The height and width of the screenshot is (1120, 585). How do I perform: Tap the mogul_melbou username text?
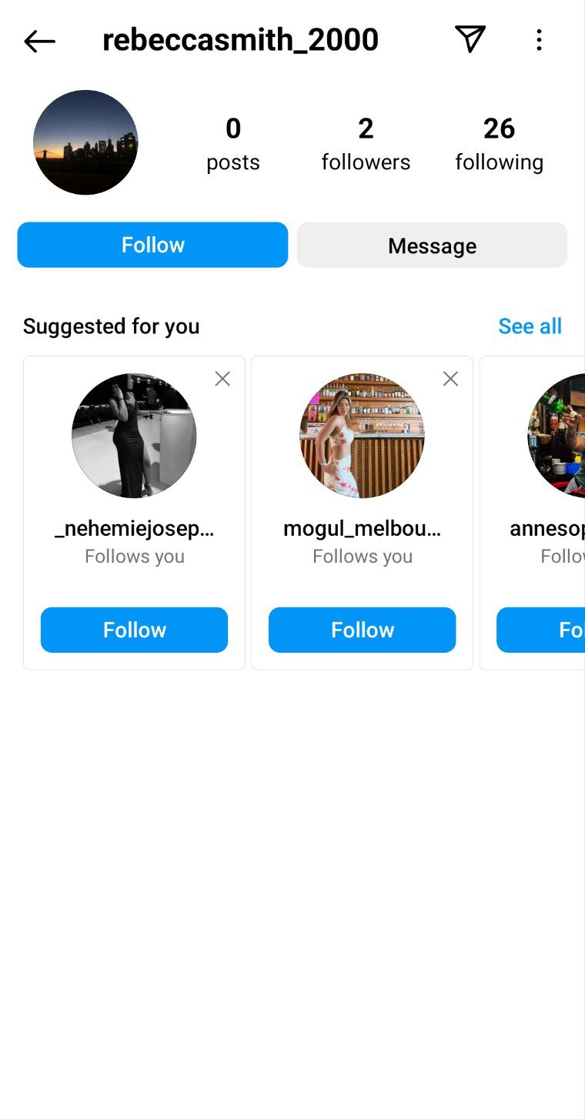[362, 529]
